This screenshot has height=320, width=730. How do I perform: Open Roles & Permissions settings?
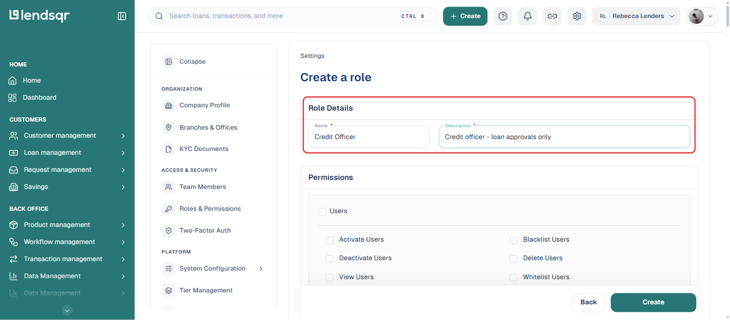click(x=210, y=209)
